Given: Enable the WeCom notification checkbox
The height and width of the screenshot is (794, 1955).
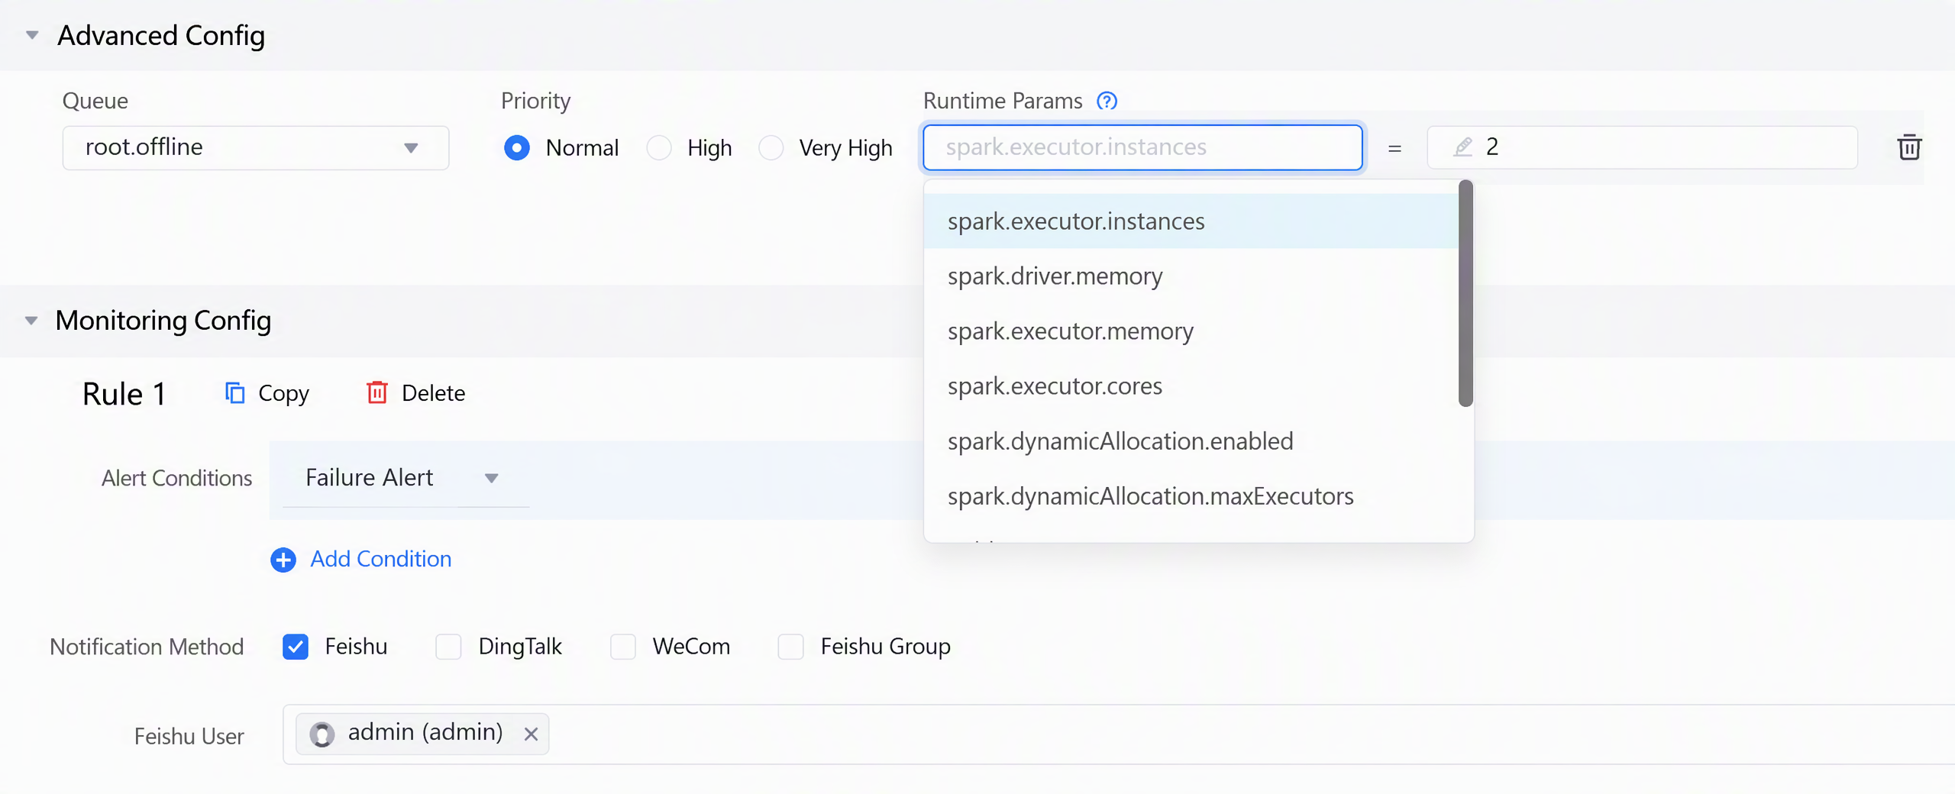Looking at the screenshot, I should coord(623,647).
